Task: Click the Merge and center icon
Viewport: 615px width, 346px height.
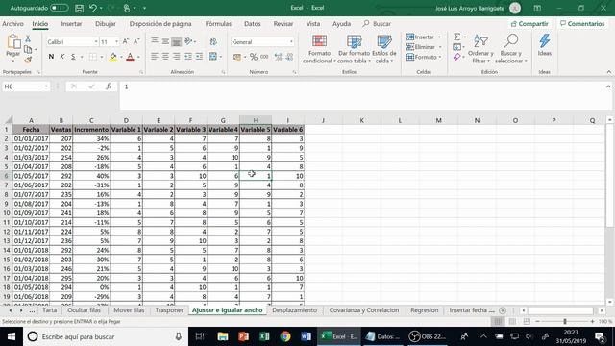Action: (212, 57)
